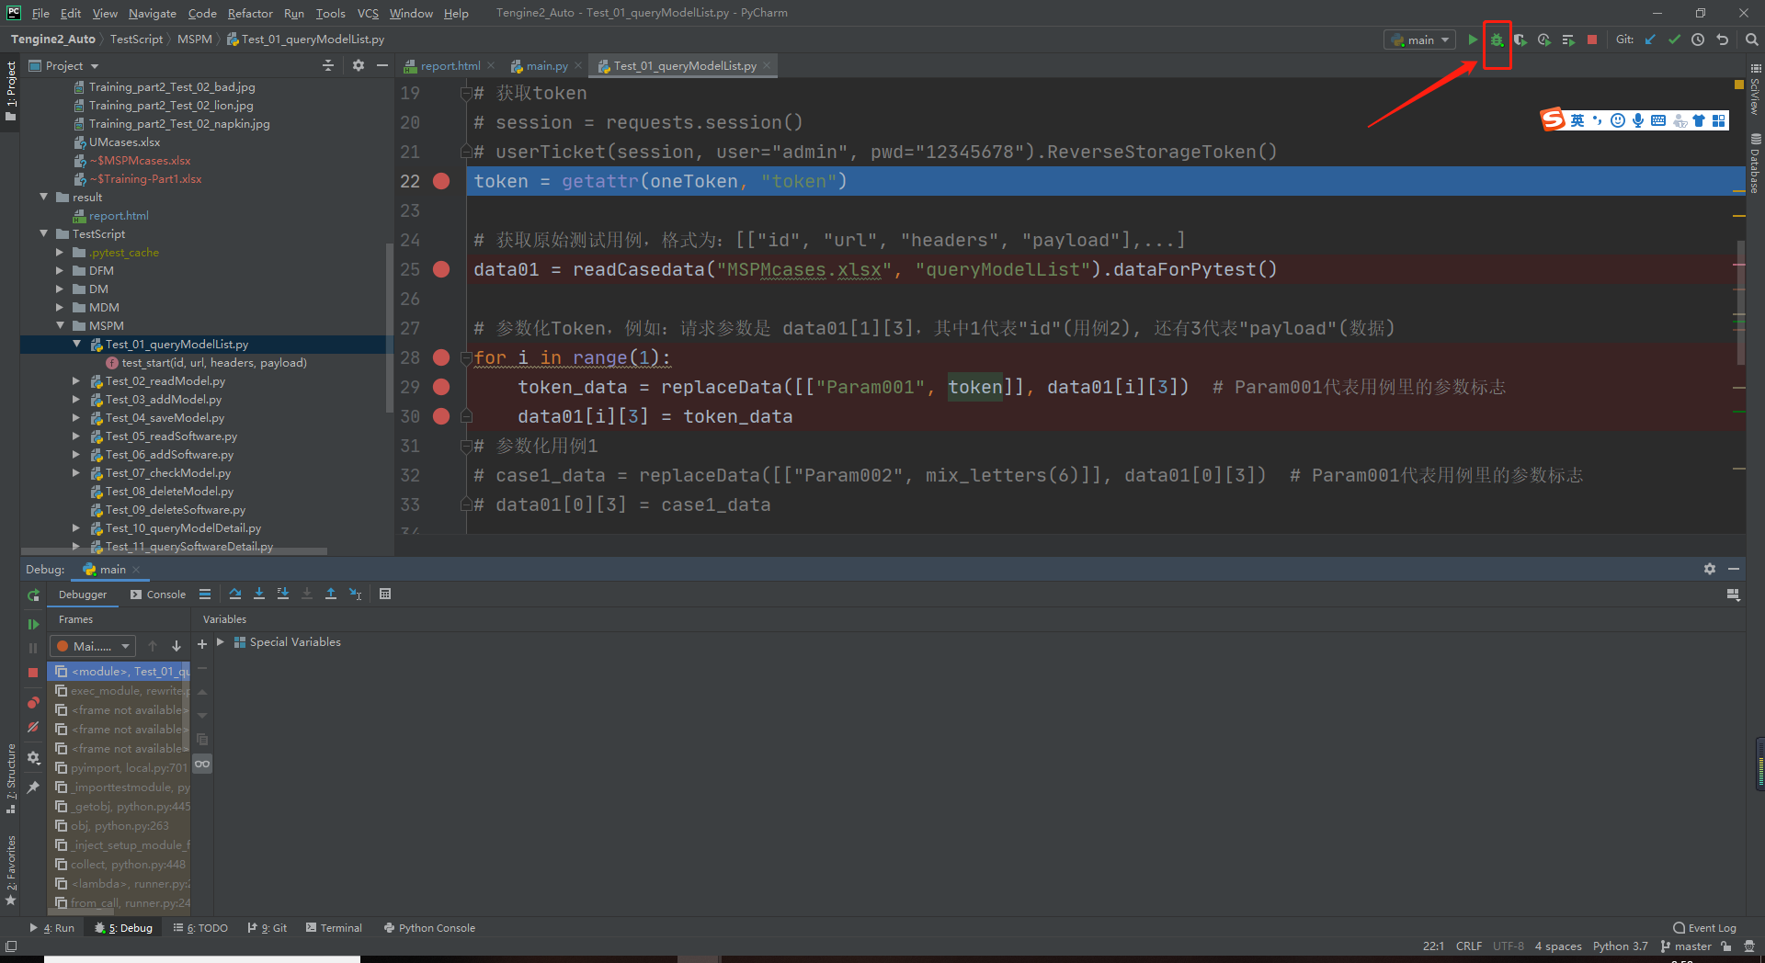This screenshot has height=963, width=1765.
Task: Run the main configuration with the green play button
Action: [x=1473, y=40]
